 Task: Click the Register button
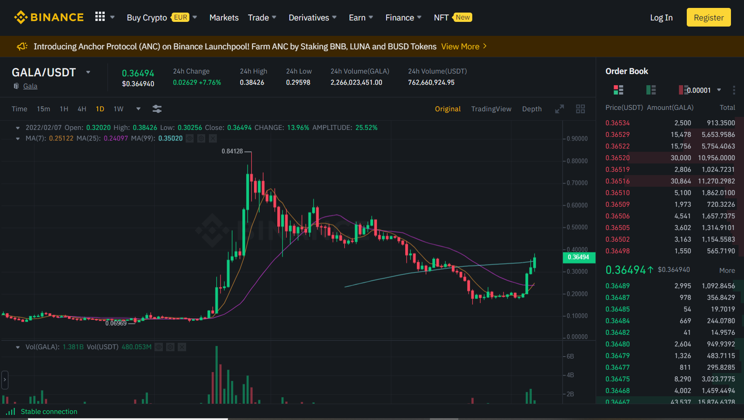[x=708, y=18]
